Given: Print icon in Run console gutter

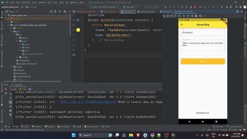Looking at the screenshot, I should click(x=10, y=111).
